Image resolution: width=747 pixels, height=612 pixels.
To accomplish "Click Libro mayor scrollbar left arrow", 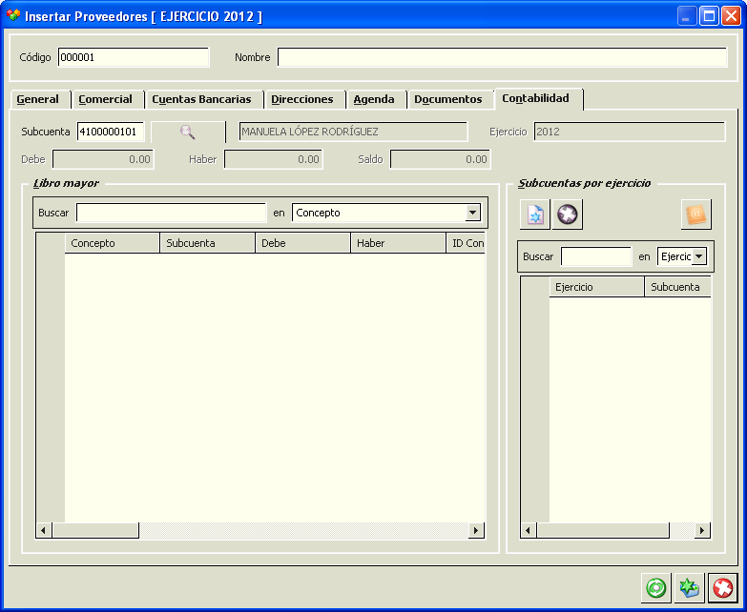I will (x=44, y=530).
